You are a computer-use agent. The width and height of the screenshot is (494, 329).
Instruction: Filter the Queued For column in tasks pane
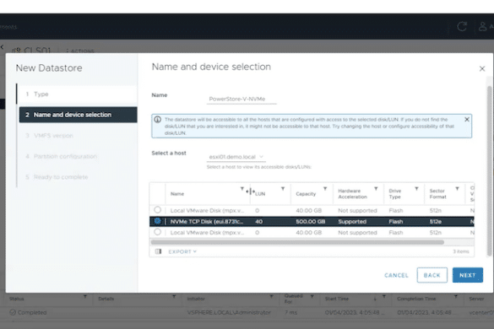coord(312,297)
